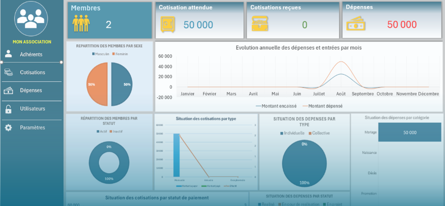Click the red Dépenses value 50 000
The width and height of the screenshot is (445, 206).
click(x=402, y=25)
